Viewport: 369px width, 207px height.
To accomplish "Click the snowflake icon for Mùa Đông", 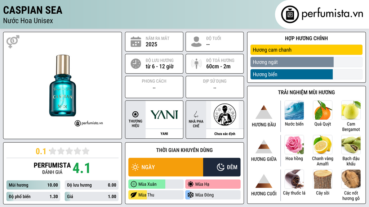I will pos(191,195).
